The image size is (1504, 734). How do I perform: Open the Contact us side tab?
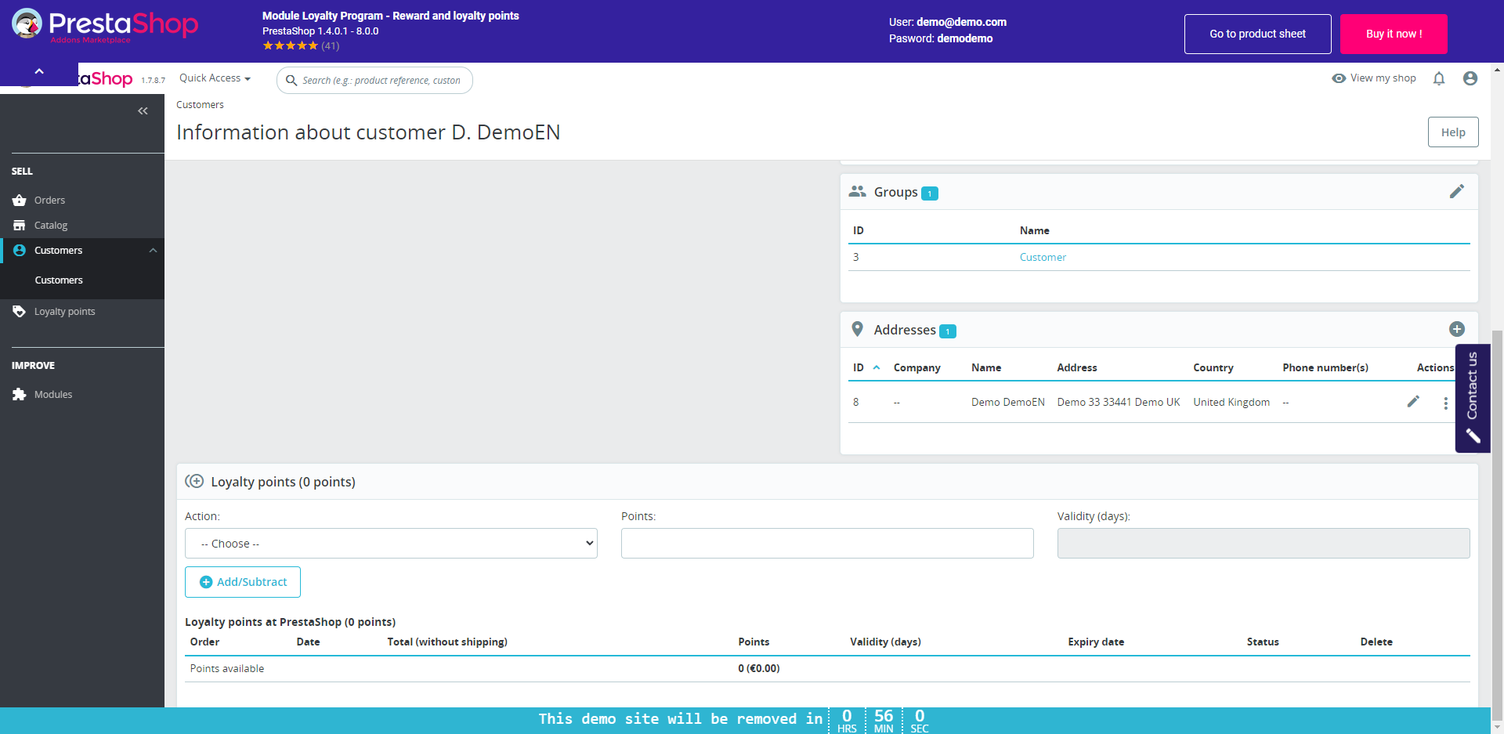1473,398
